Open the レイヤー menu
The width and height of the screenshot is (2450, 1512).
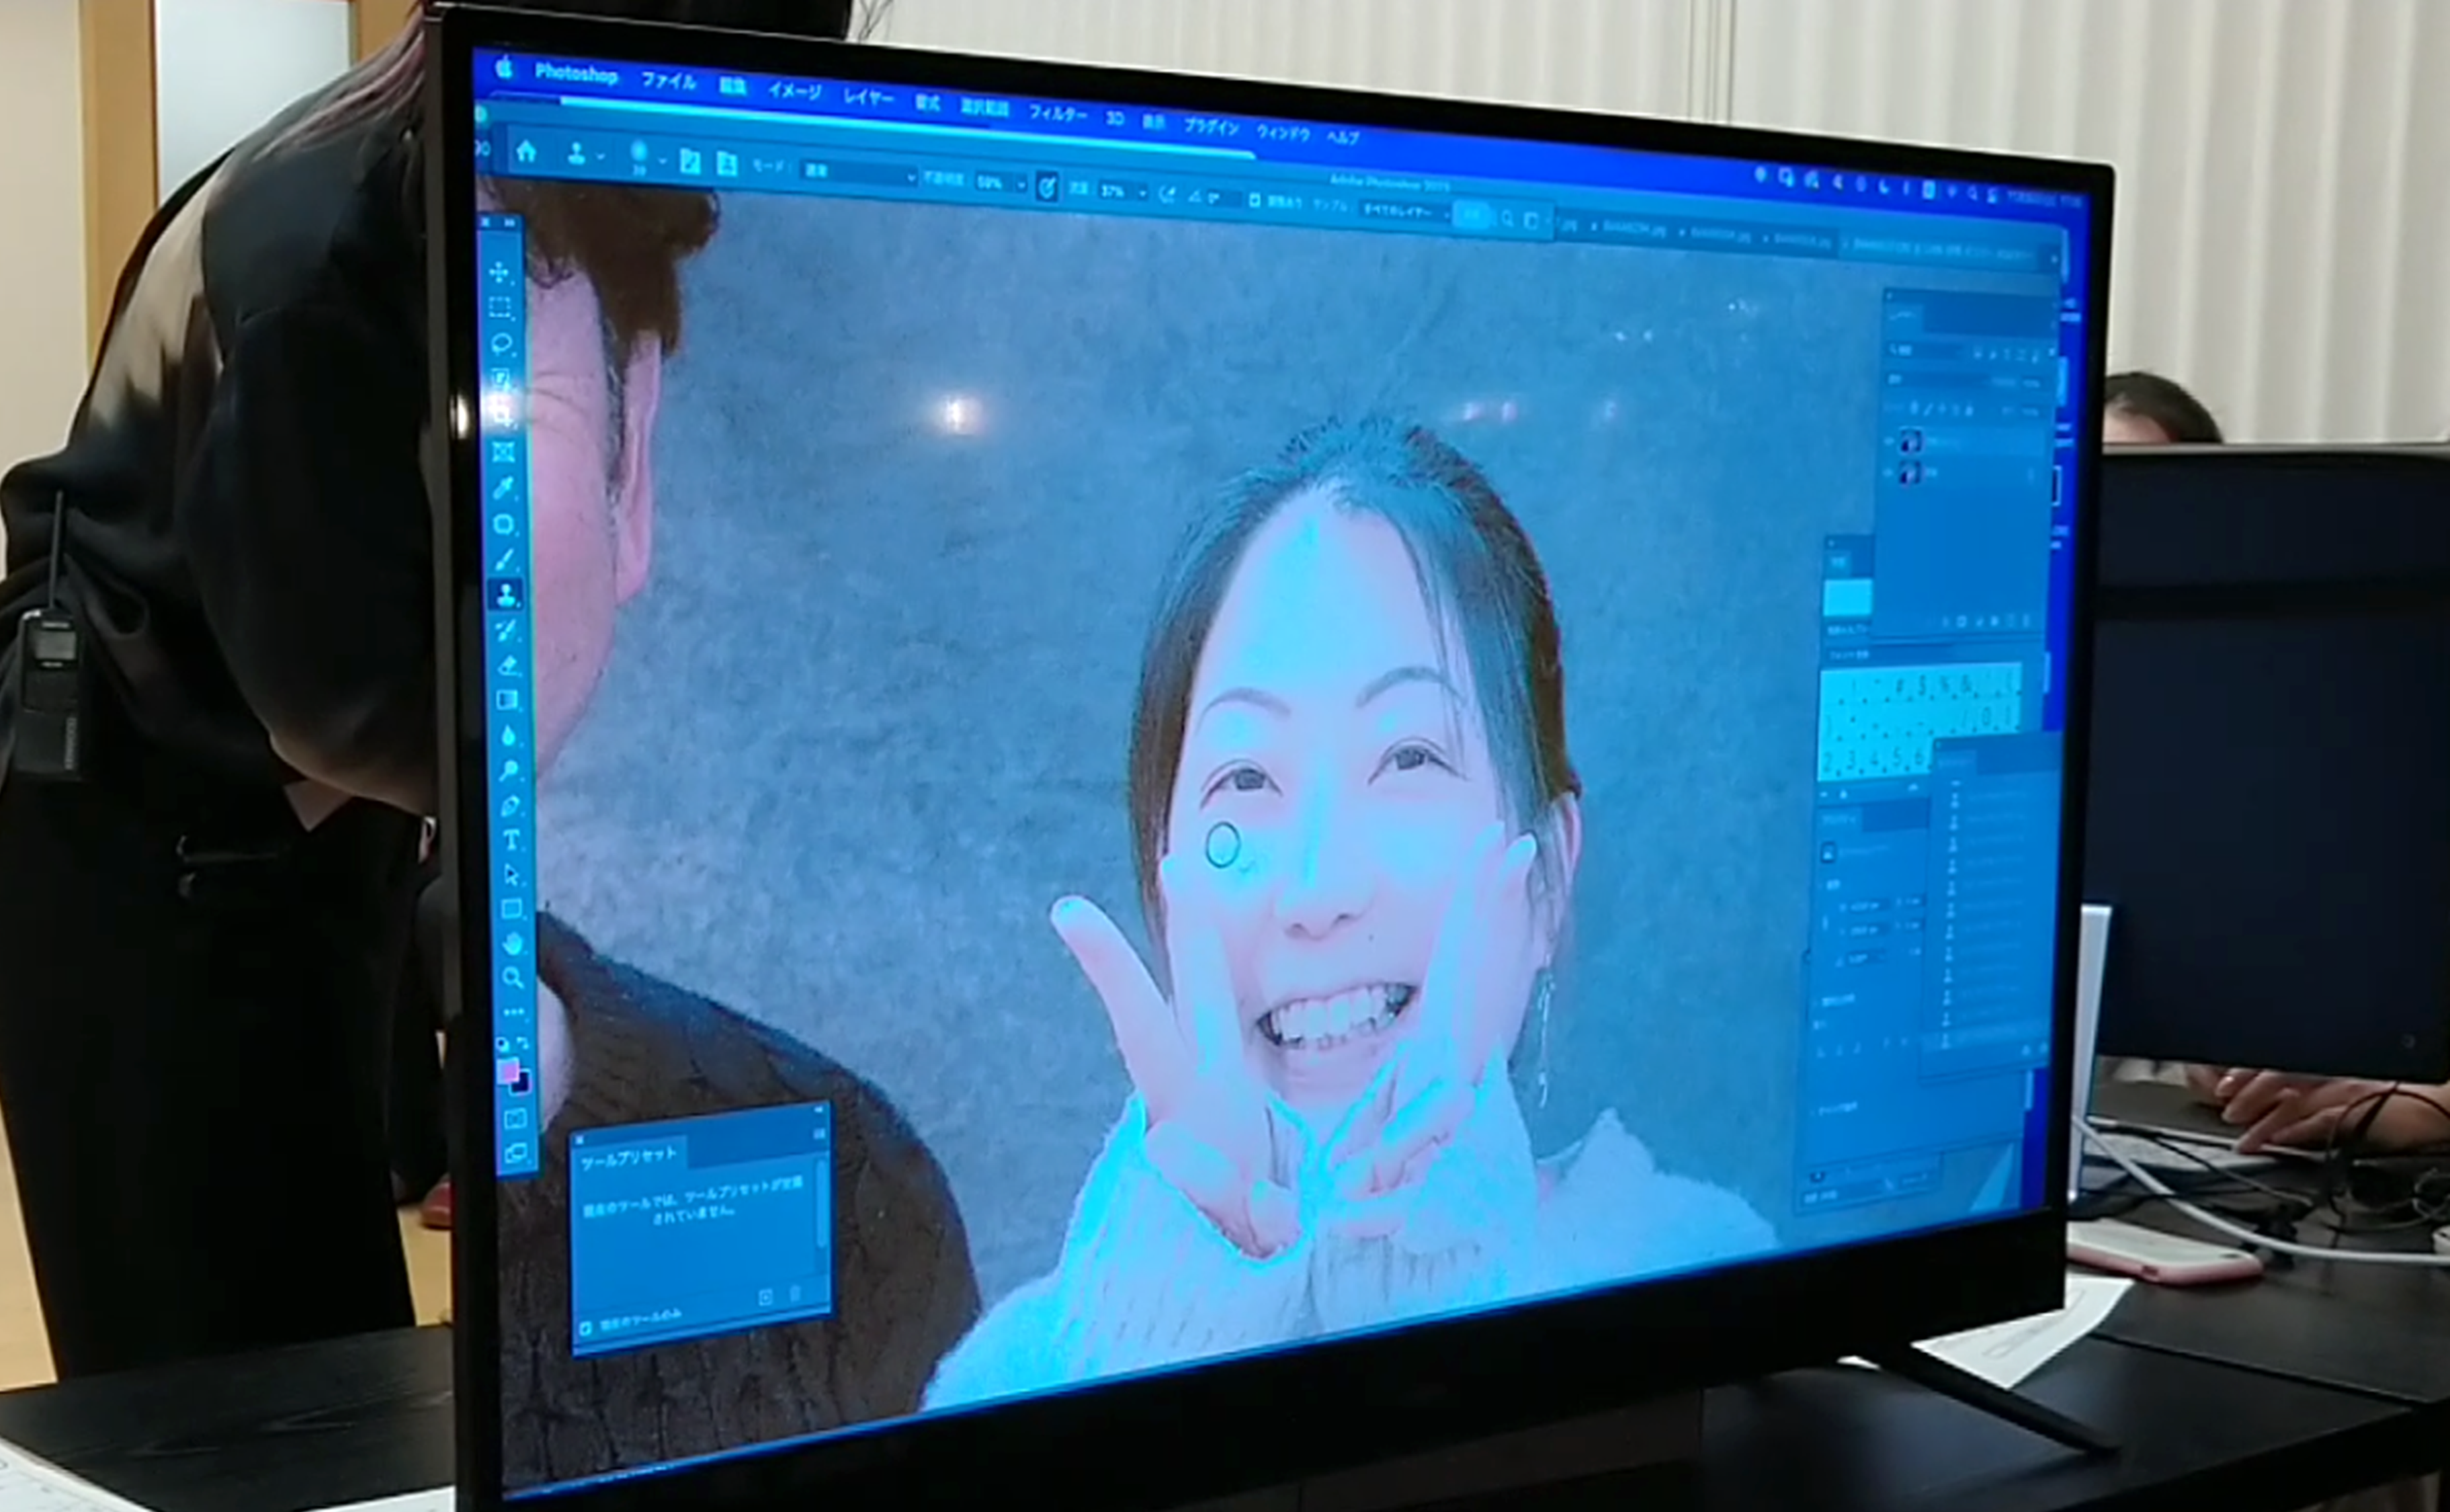pos(868,98)
